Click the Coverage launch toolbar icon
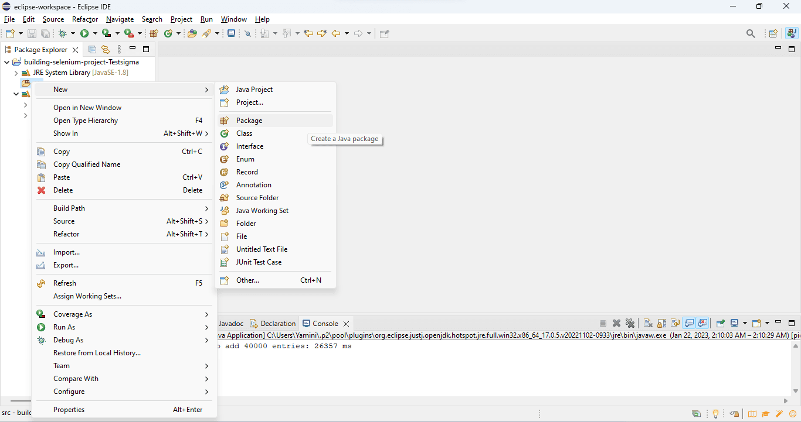Screen dimensions: 801x422 pyautogui.click(x=106, y=33)
